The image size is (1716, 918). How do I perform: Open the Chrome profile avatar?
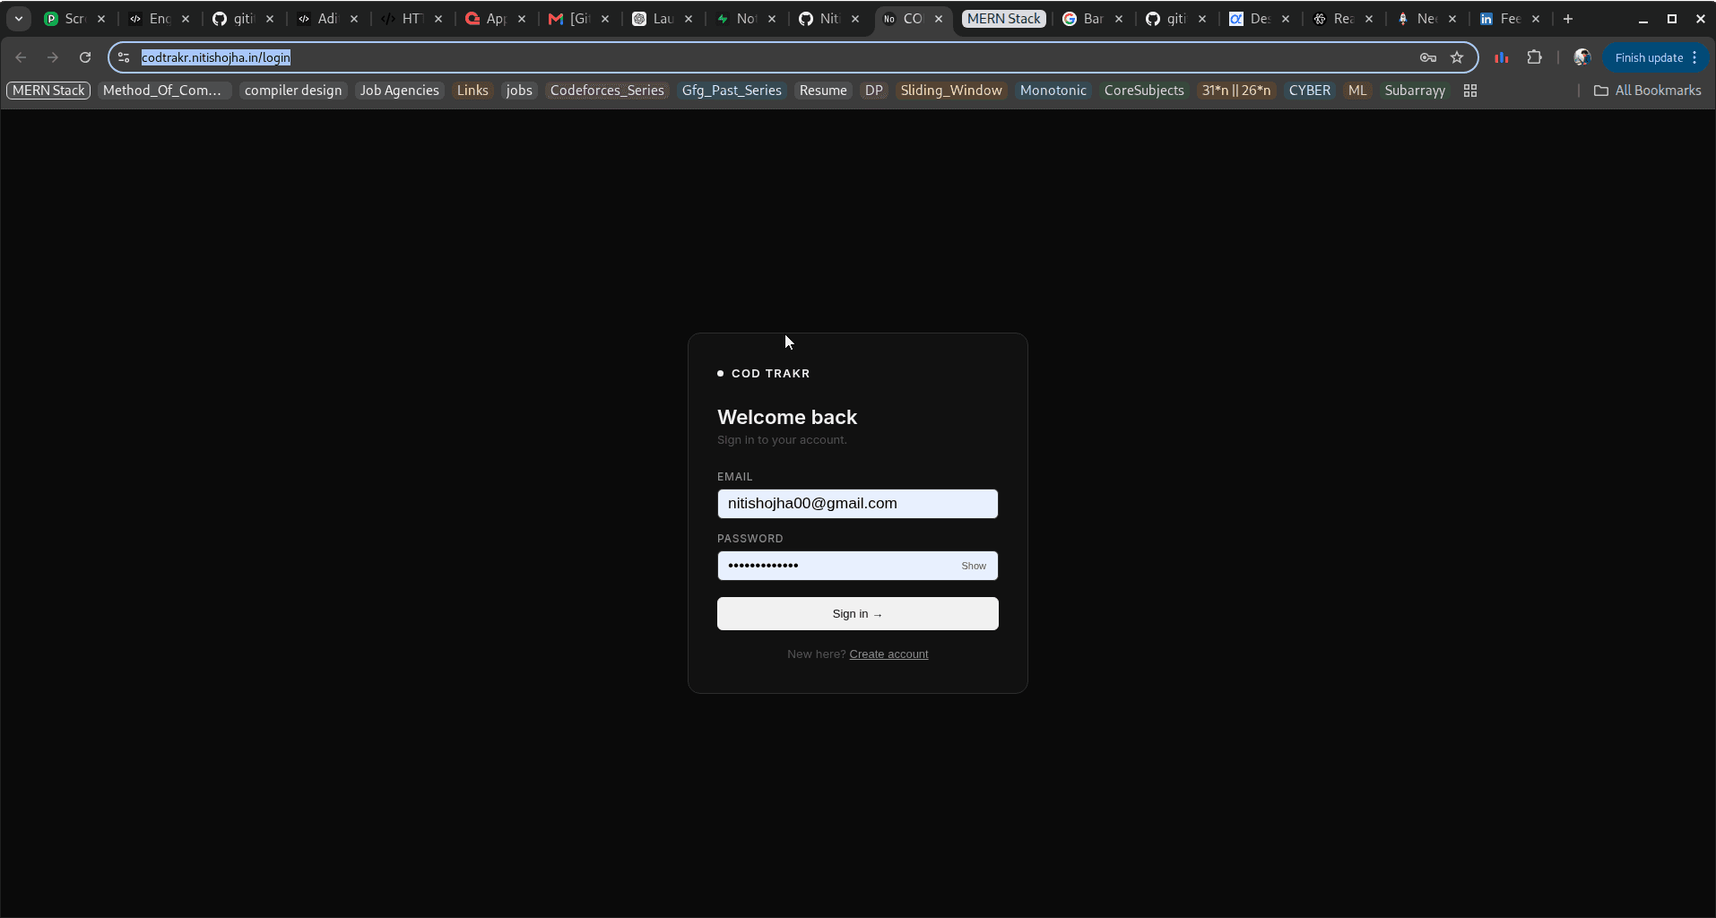1582,57
